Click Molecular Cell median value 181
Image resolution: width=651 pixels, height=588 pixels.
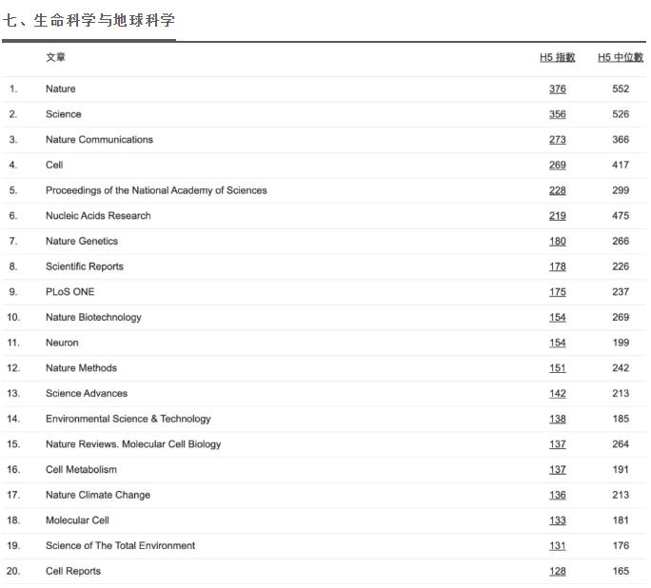[x=621, y=520]
